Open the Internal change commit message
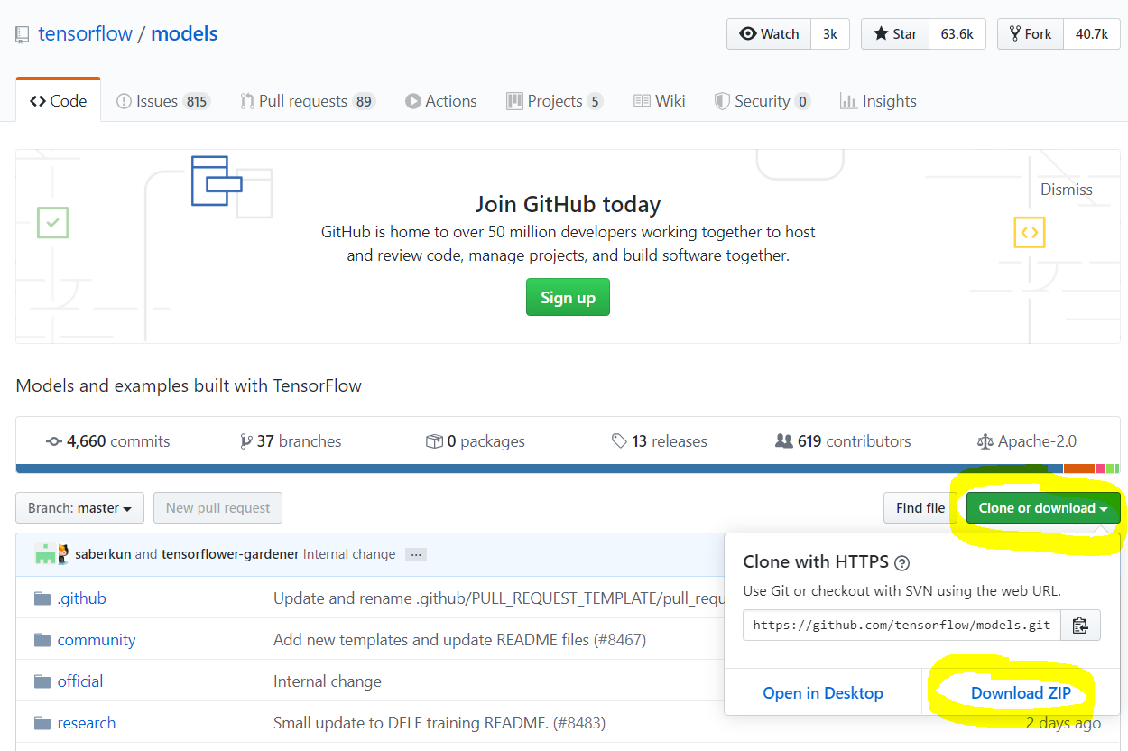Viewport: 1128px width, 751px height. point(349,554)
